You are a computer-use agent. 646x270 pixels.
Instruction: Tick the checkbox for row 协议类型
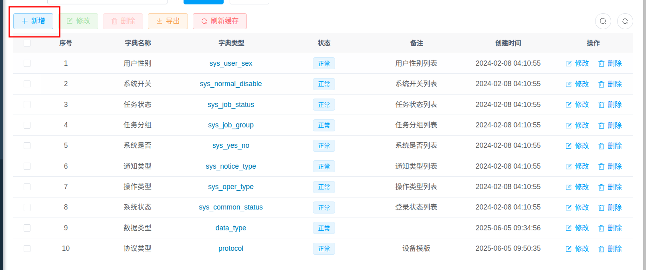coord(27,248)
